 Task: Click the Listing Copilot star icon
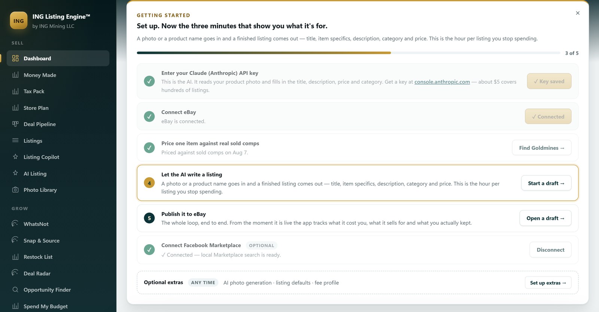pyautogui.click(x=15, y=157)
